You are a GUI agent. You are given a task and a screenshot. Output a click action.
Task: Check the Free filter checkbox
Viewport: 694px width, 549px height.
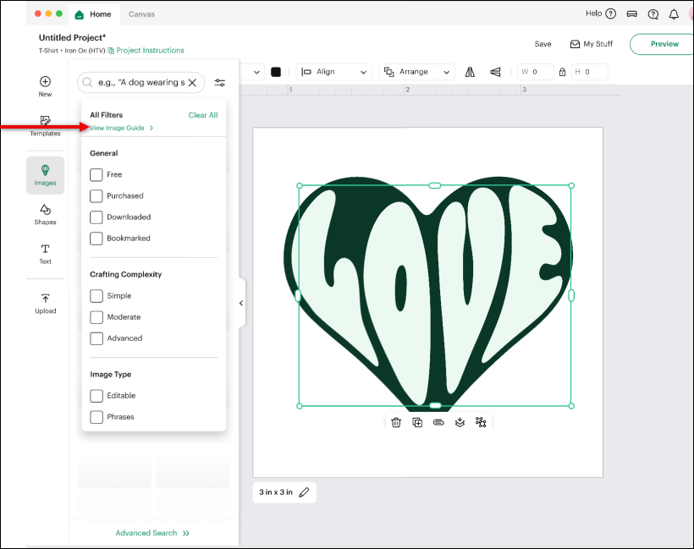96,174
